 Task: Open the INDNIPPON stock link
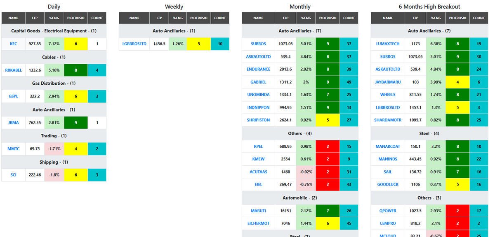tap(259, 107)
